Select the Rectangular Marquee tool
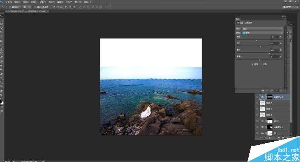The height and width of the screenshot is (162, 300). (x=2, y=20)
